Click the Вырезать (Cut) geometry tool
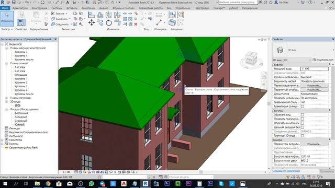 point(59,19)
